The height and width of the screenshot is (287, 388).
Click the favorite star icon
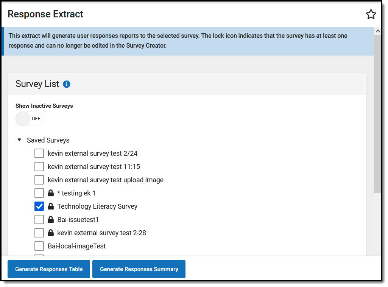pyautogui.click(x=371, y=14)
